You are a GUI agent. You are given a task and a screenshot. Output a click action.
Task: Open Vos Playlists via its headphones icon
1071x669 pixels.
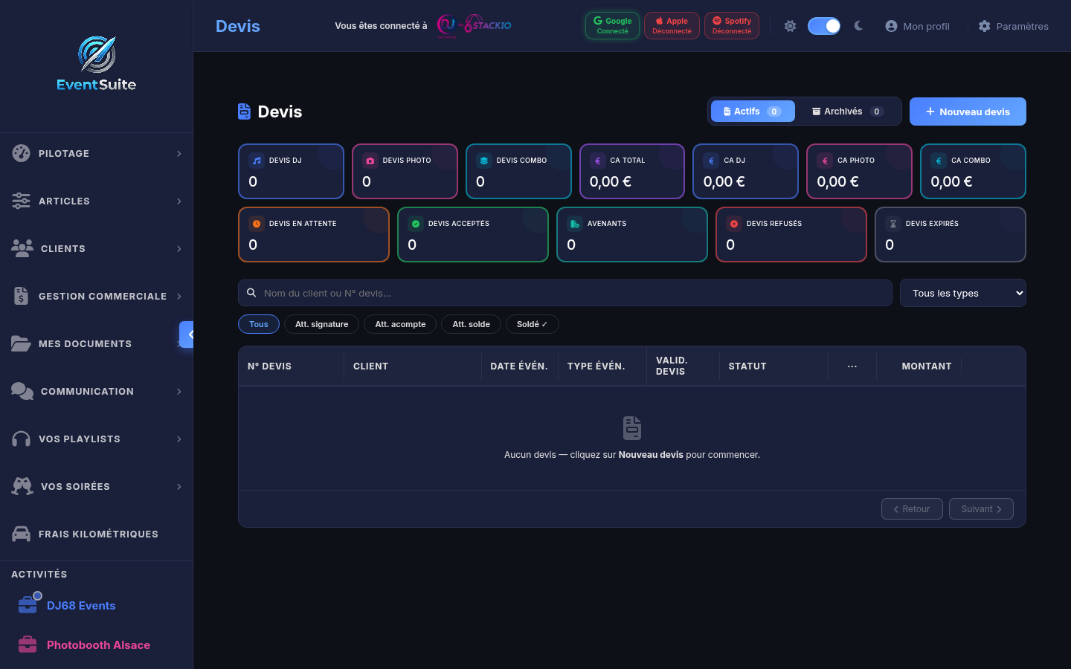point(21,439)
